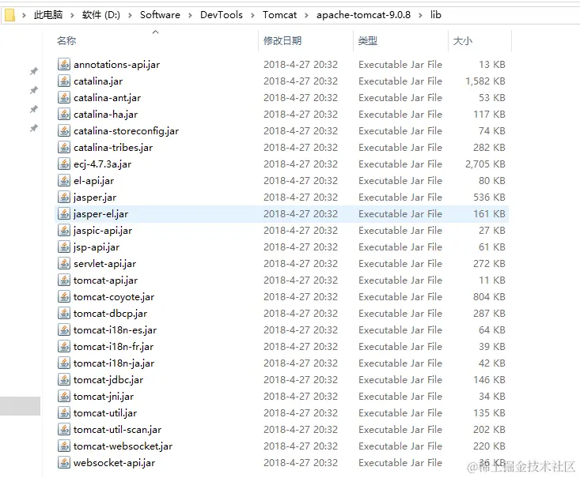The width and height of the screenshot is (580, 478).
Task: Click the 536 KB size value
Action: click(489, 198)
